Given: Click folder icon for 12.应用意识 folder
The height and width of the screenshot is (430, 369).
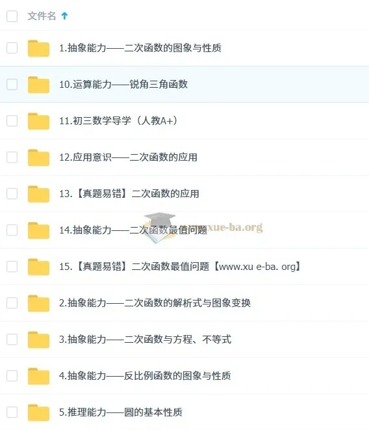Looking at the screenshot, I should [x=38, y=157].
